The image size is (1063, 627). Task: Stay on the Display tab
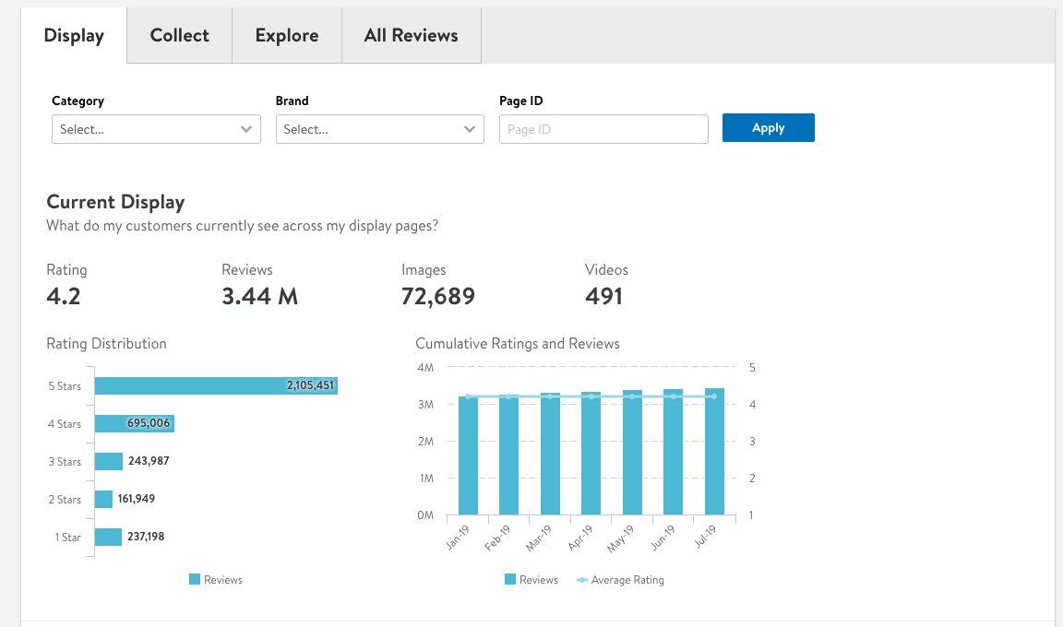(x=74, y=35)
